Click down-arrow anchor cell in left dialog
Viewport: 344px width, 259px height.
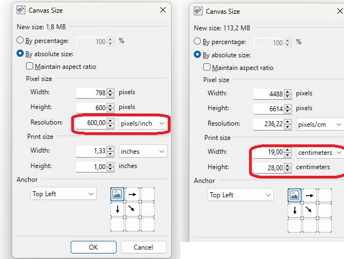118,209
